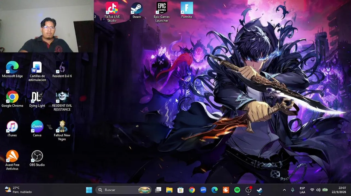Launch Steam from the desktop shortcut

point(137,11)
